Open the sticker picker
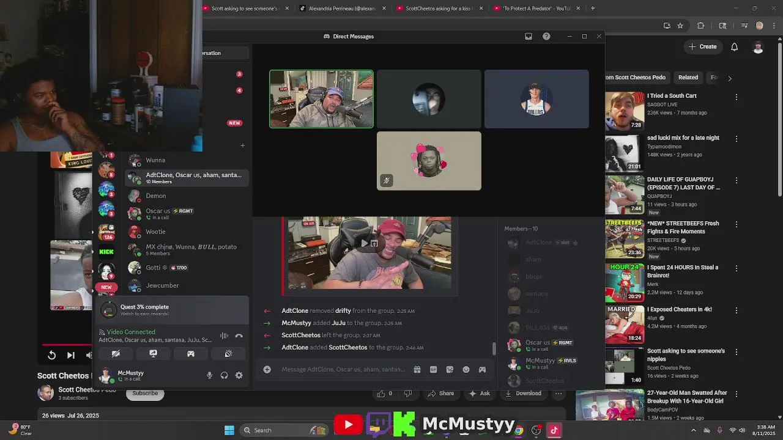The height and width of the screenshot is (440, 783). tap(450, 369)
